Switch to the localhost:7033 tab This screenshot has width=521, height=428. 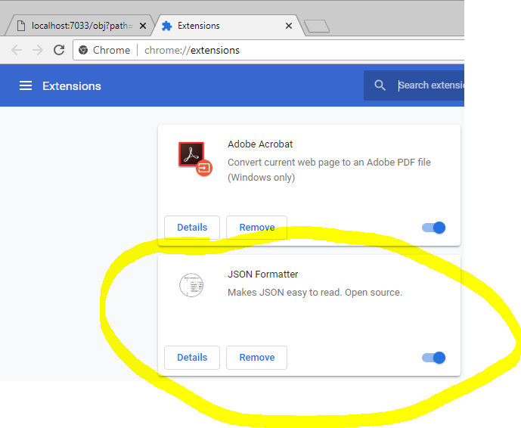pyautogui.click(x=79, y=26)
